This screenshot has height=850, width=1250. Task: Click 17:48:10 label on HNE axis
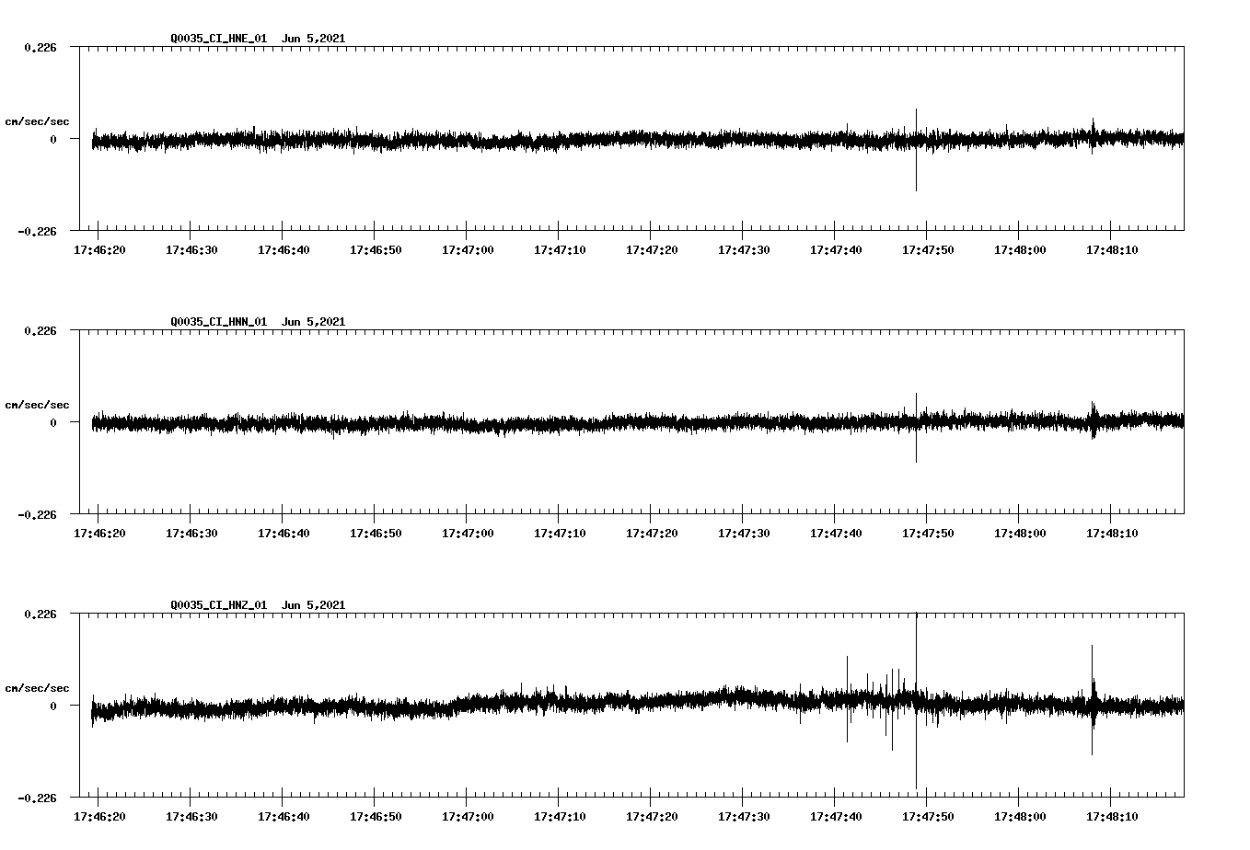click(1112, 249)
